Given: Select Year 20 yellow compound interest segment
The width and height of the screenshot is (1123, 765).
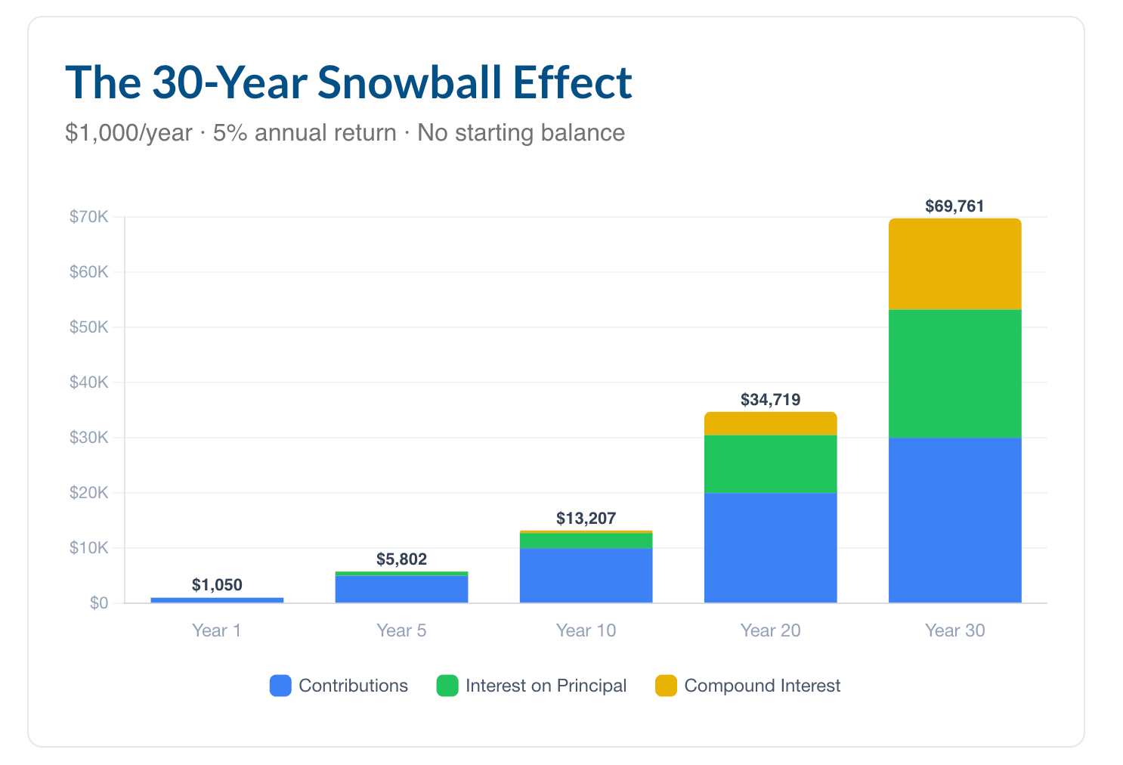Looking at the screenshot, I should pyautogui.click(x=770, y=424).
